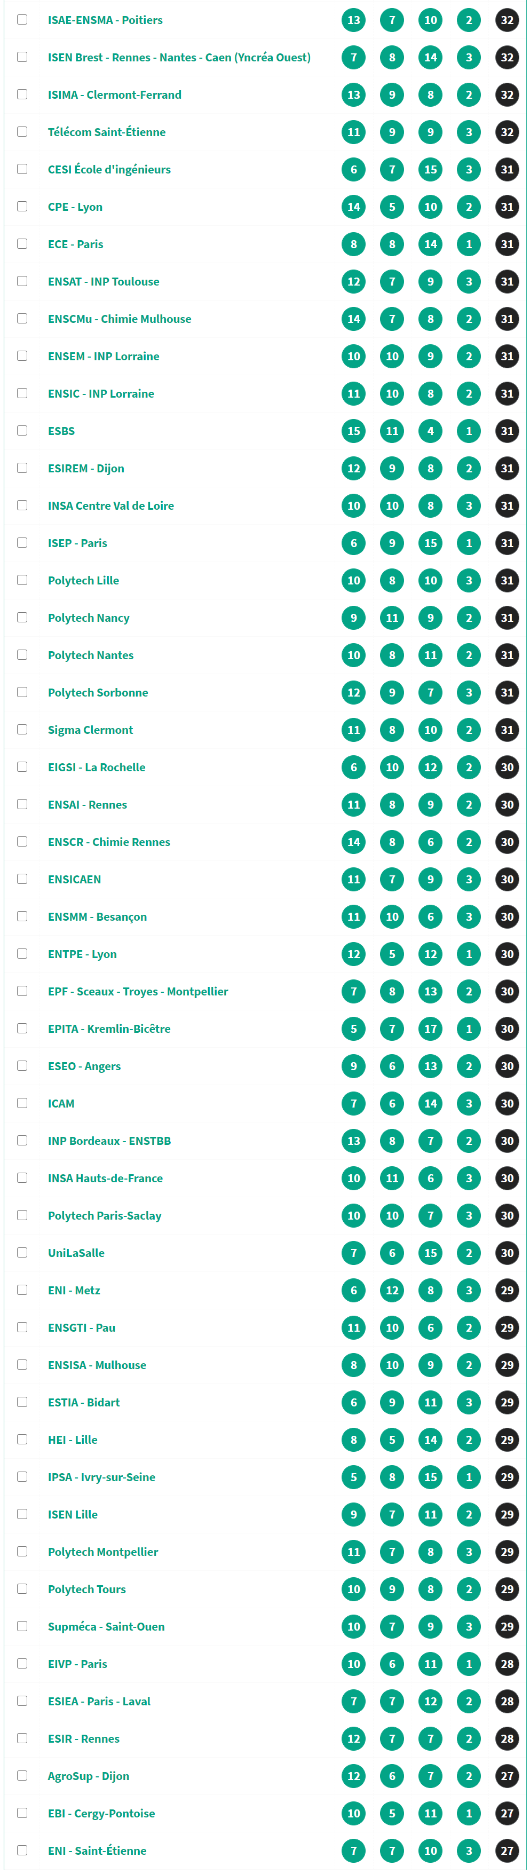Check the box next to ESBS
The image size is (530, 1874).
point(22,431)
